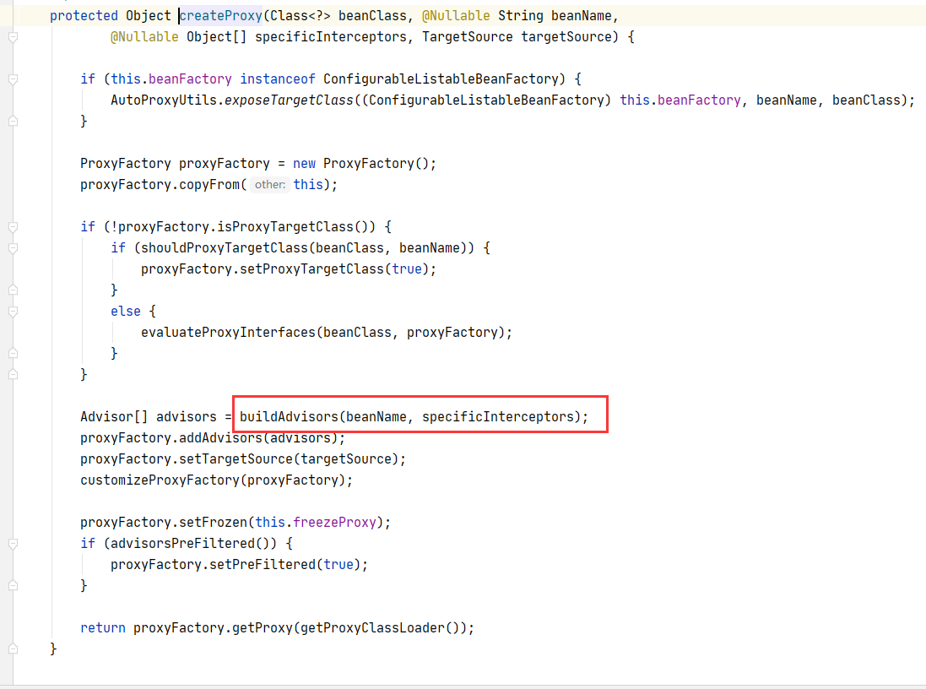This screenshot has width=926, height=689.
Task: Click the other: parameter hint inlay
Action: [x=269, y=184]
